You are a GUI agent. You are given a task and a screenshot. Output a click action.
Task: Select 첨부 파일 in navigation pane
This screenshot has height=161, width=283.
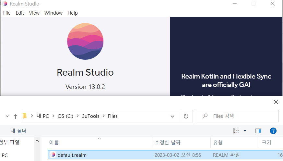(x=9, y=142)
